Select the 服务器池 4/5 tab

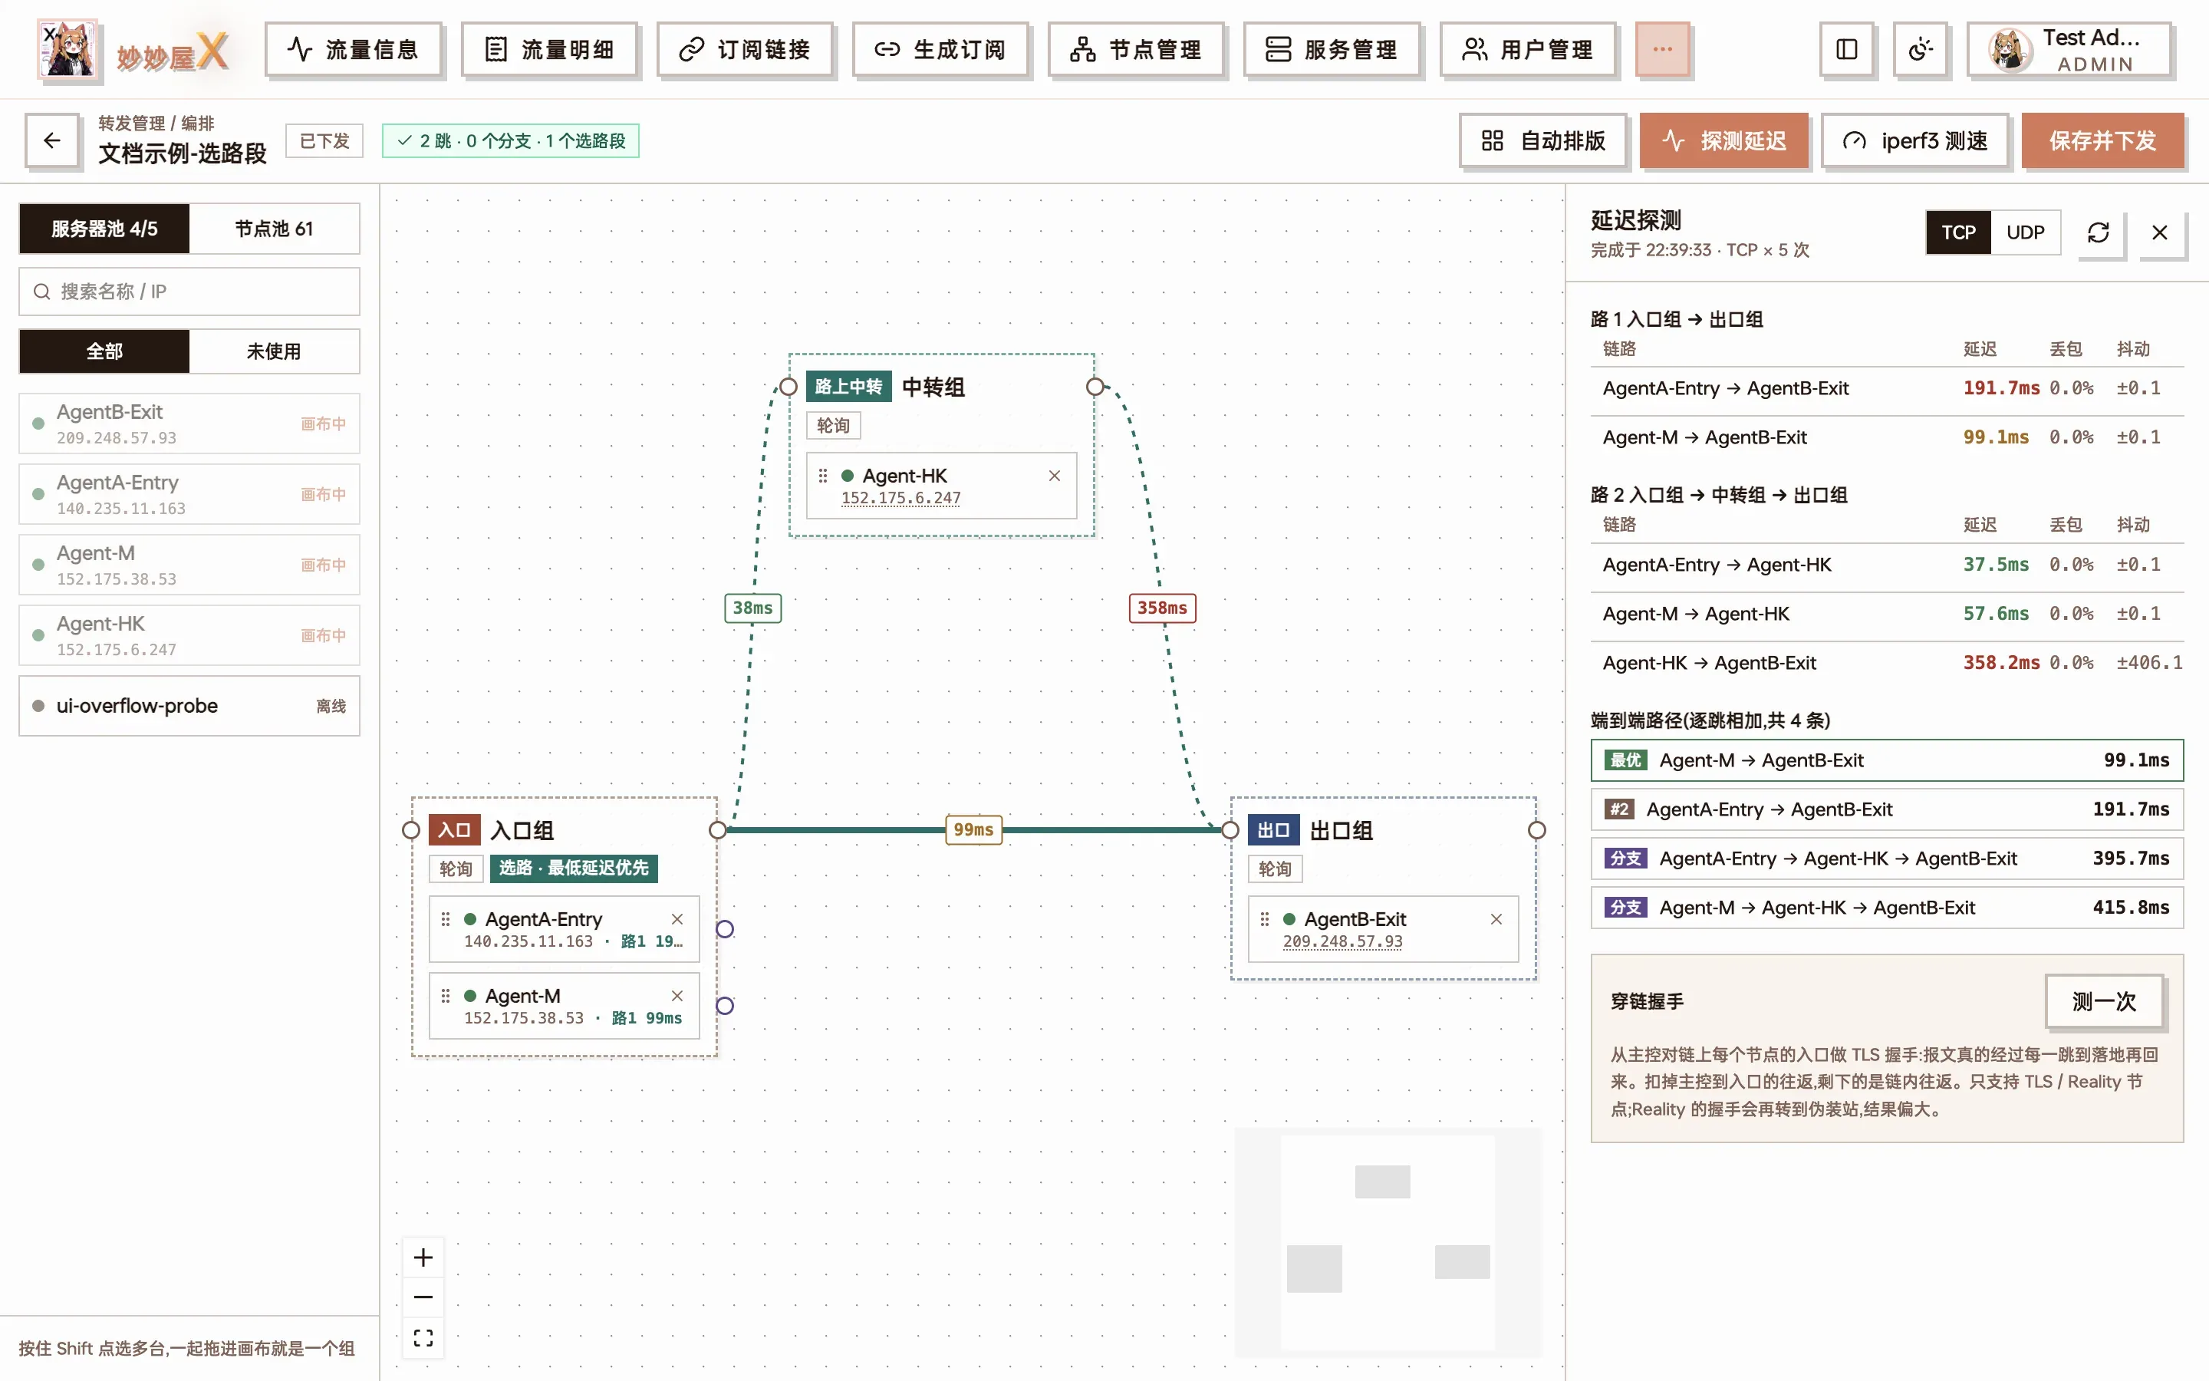click(x=104, y=229)
